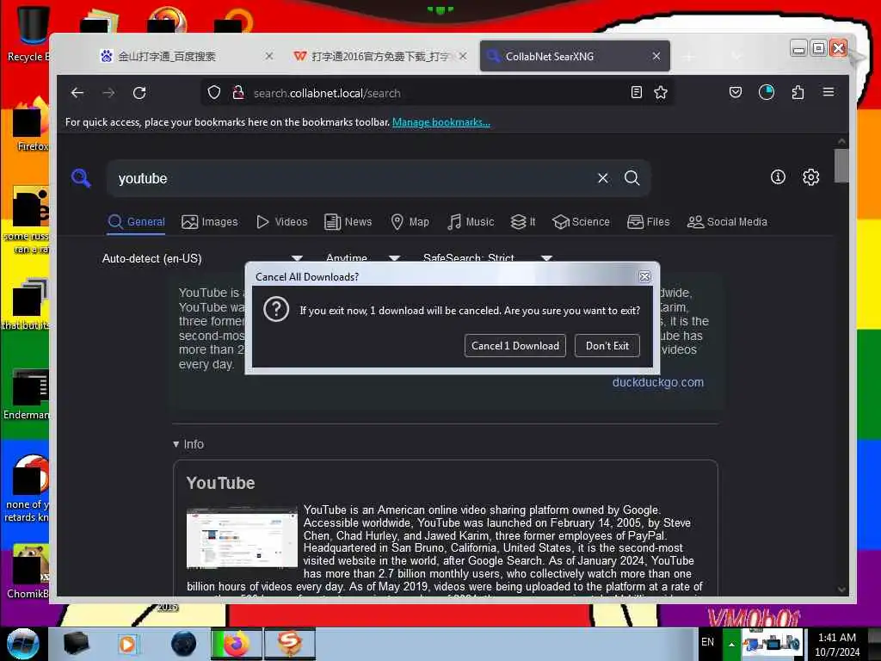Image resolution: width=881 pixels, height=661 pixels.
Task: Open the Pocket save icon
Action: pos(735,92)
